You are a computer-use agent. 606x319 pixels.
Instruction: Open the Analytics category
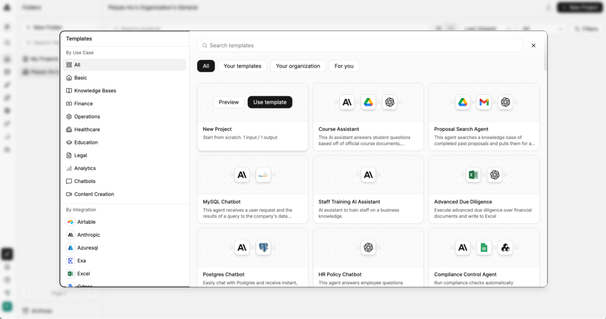124,168
